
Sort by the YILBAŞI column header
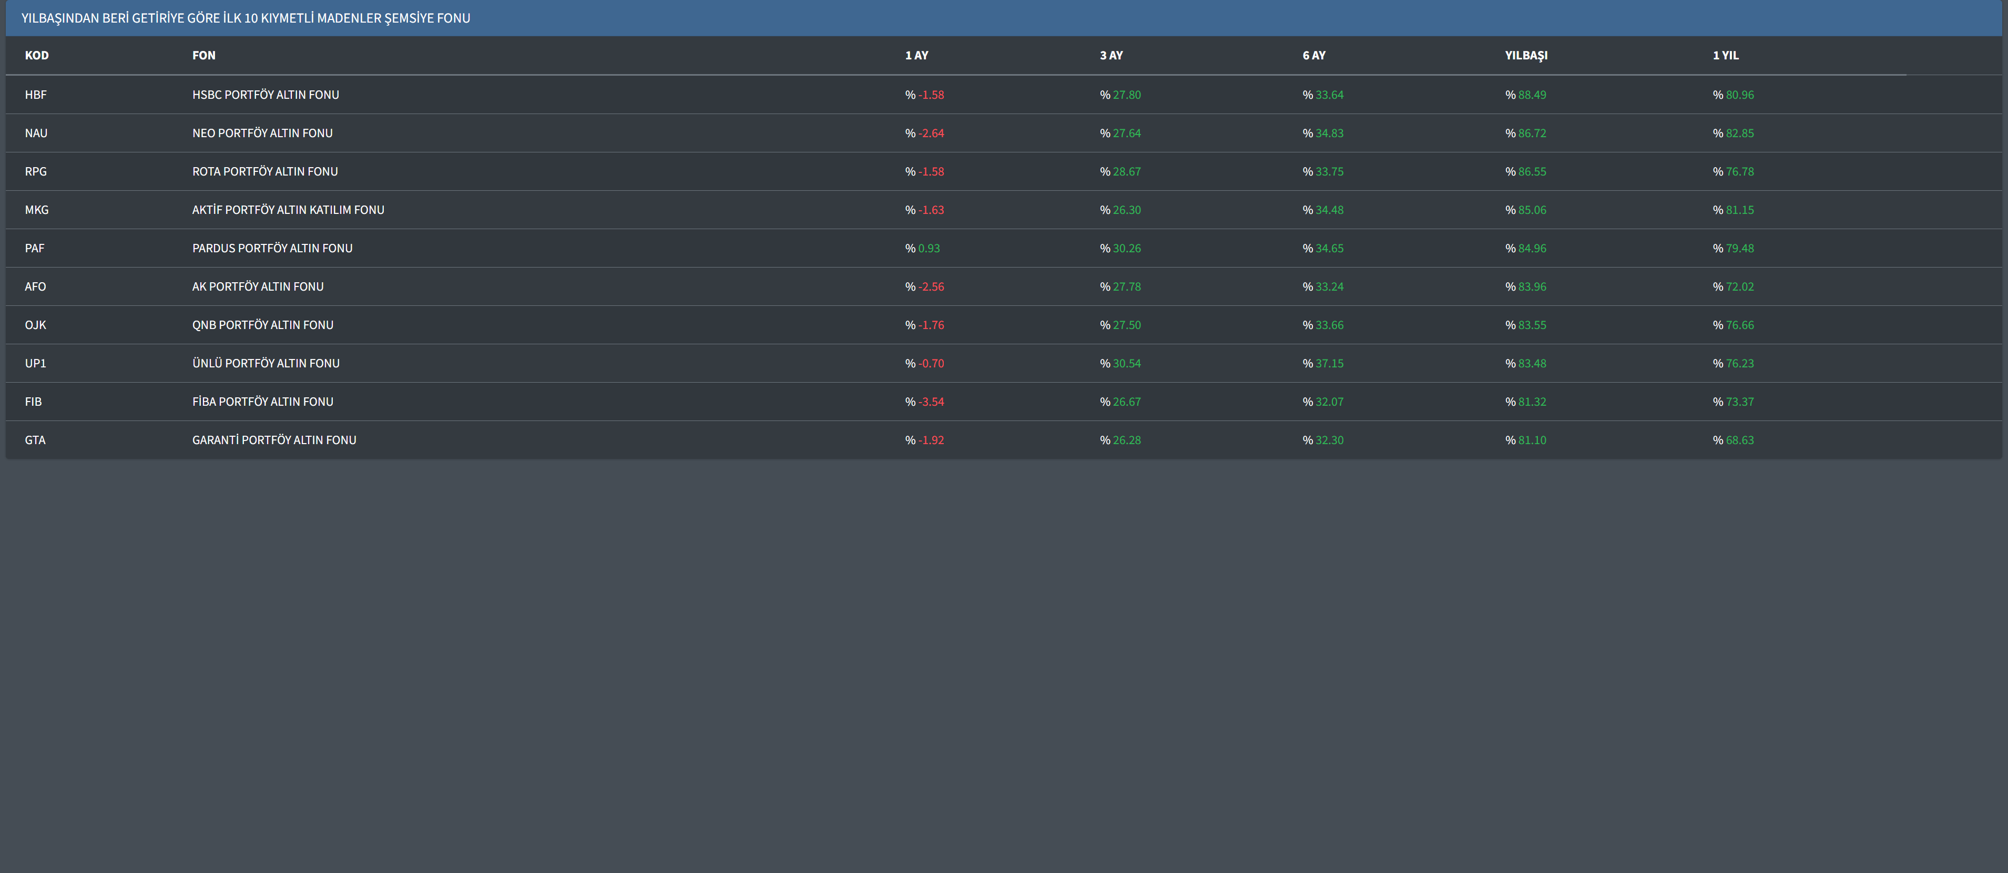pyautogui.click(x=1525, y=55)
